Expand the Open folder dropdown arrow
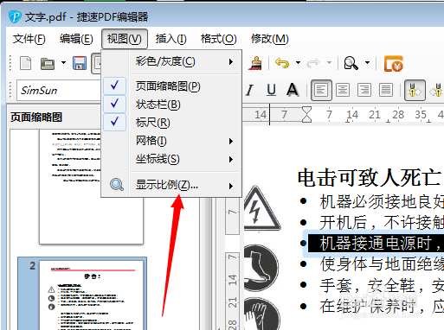This screenshot has height=330, width=444. click(x=63, y=62)
